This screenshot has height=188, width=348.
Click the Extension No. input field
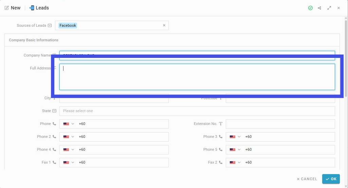coord(280,124)
